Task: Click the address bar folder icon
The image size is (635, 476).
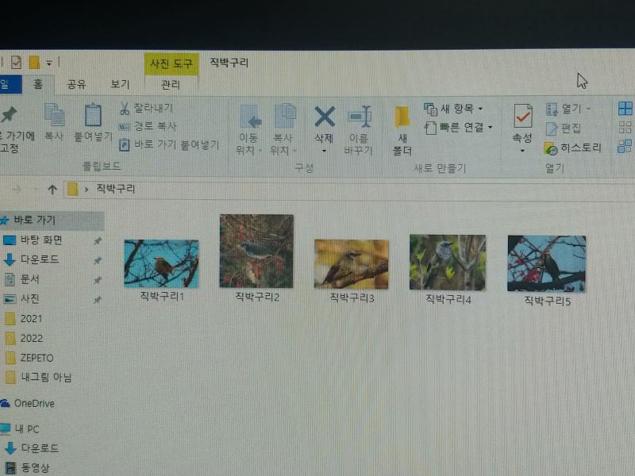Action: pyautogui.click(x=72, y=189)
